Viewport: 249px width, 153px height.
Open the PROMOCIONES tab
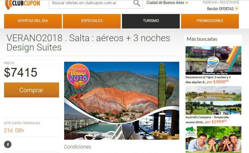210,21
